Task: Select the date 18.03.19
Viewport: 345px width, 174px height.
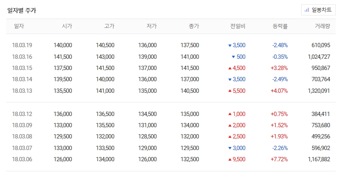Action: (22, 45)
